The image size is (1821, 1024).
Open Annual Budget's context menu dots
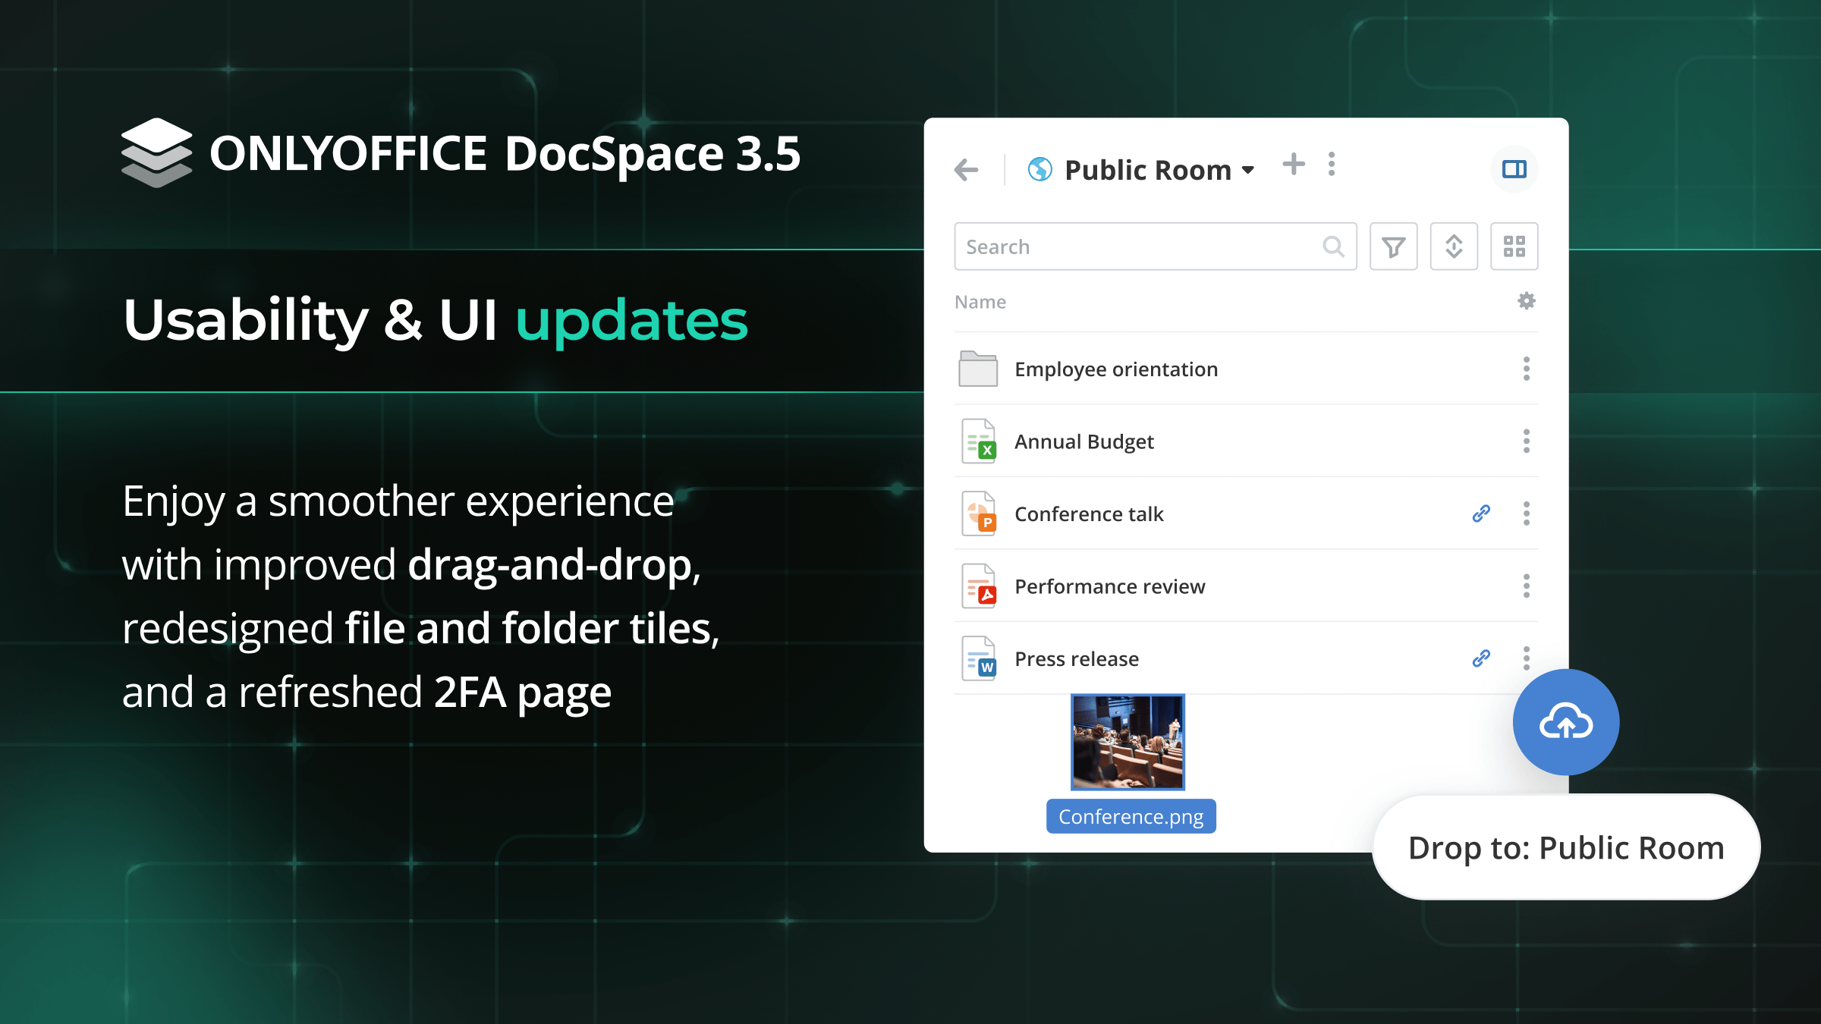(x=1526, y=441)
